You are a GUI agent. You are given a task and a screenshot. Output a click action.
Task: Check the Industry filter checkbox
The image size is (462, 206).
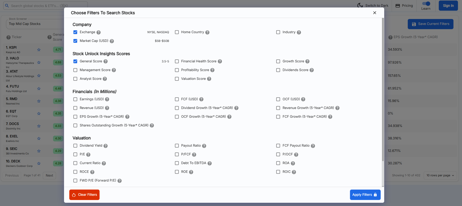tap(278, 32)
